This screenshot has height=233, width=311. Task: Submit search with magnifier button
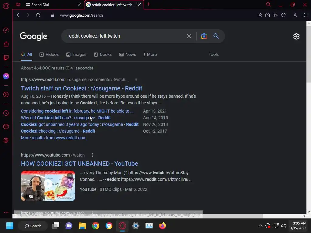click(216, 36)
